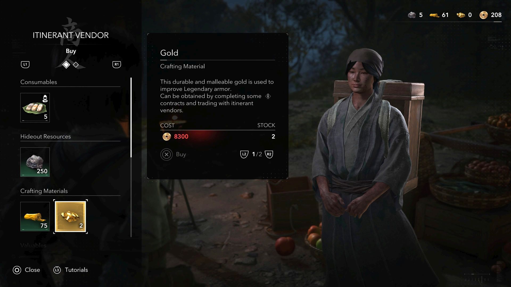Screen dimensions: 511x287
Task: Click the R1 next tab icon
Action: point(117,65)
